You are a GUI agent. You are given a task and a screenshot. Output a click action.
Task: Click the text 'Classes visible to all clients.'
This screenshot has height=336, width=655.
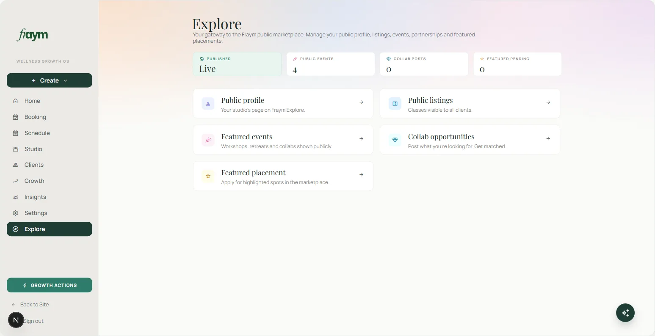[x=440, y=110]
